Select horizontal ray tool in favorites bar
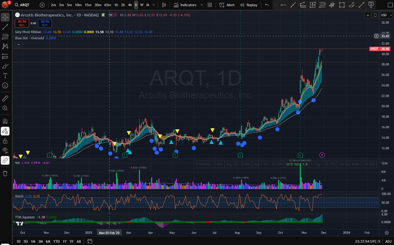 click(283, 5)
